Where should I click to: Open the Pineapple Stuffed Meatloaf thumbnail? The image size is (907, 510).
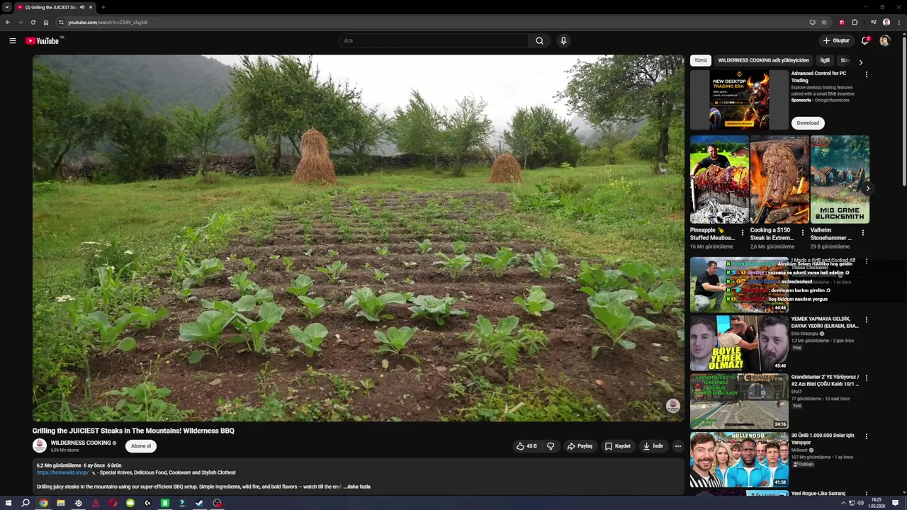[x=719, y=179]
